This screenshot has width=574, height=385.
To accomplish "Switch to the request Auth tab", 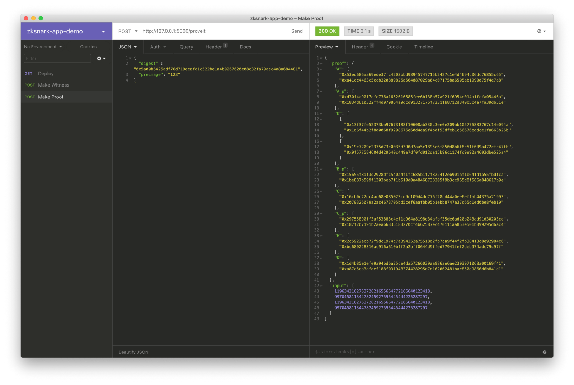I will click(x=158, y=47).
